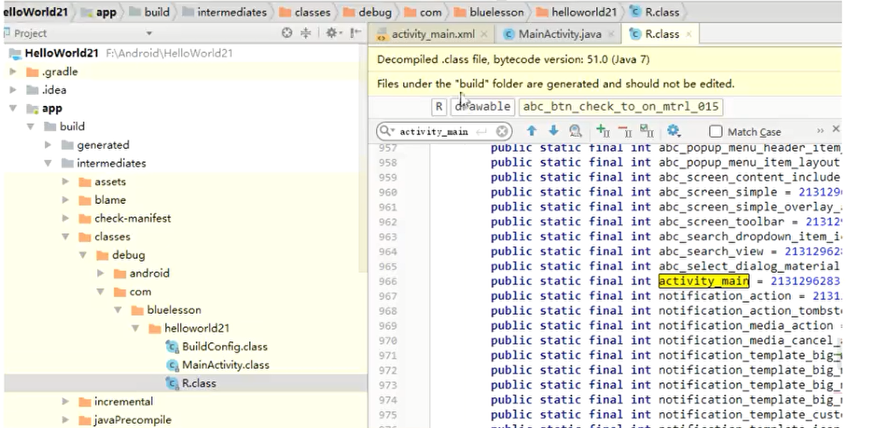Open search filter settings gear
This screenshot has width=875, height=428.
pyautogui.click(x=674, y=131)
